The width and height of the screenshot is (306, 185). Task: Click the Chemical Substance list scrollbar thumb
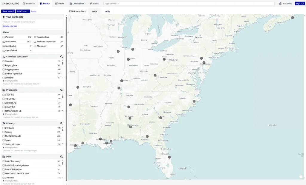[x=63, y=63]
